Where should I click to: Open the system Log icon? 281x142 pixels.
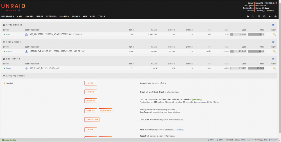(270, 17)
